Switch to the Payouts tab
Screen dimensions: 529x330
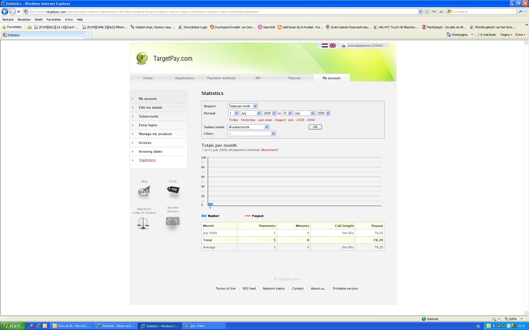coord(294,78)
